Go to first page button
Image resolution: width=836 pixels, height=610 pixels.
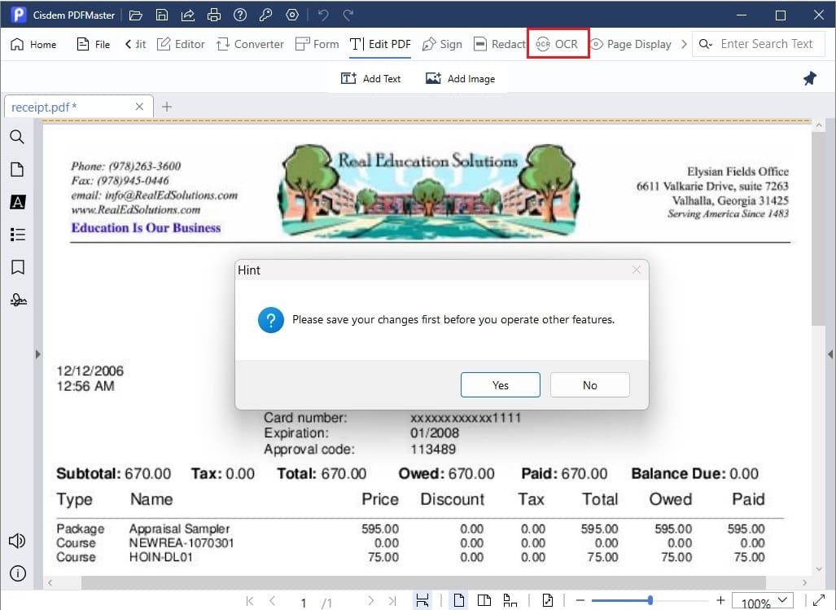(x=250, y=601)
